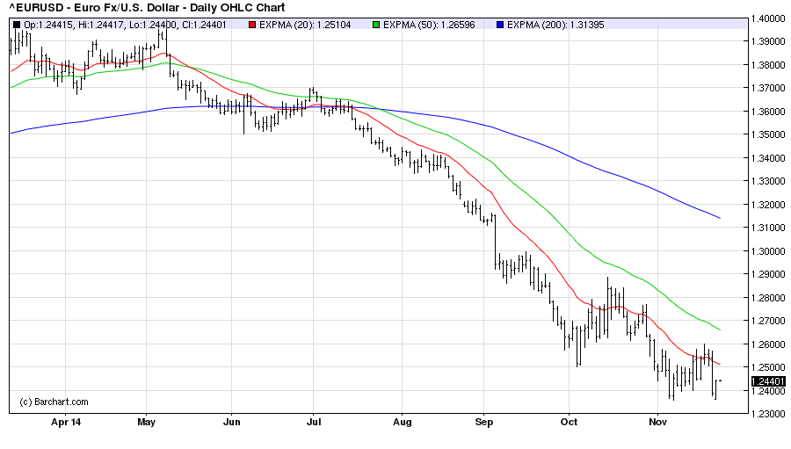Click the 1.38000 y-axis label
Viewport: 791px width, 449px height.
[768, 65]
